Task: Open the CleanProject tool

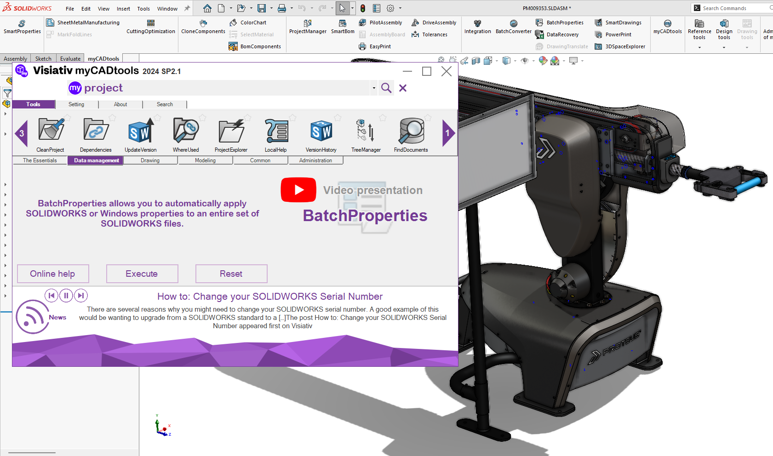Action: (x=51, y=131)
